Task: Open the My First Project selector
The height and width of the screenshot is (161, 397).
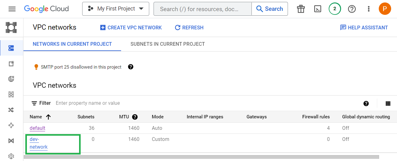Action: pyautogui.click(x=116, y=9)
